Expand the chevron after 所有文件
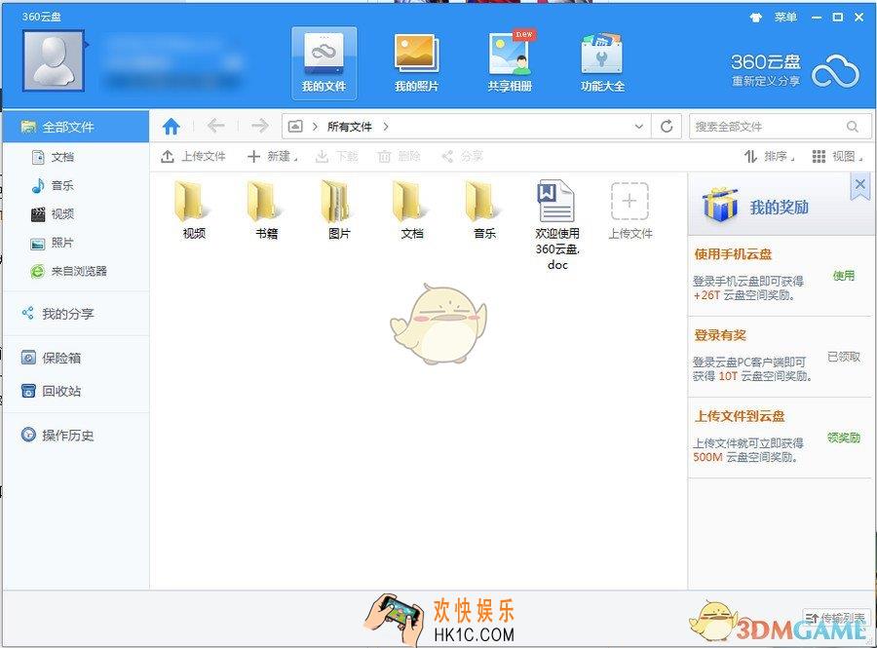This screenshot has width=877, height=648. tap(386, 127)
